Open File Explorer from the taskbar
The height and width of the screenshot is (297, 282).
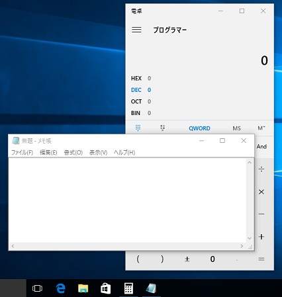pyautogui.click(x=83, y=288)
